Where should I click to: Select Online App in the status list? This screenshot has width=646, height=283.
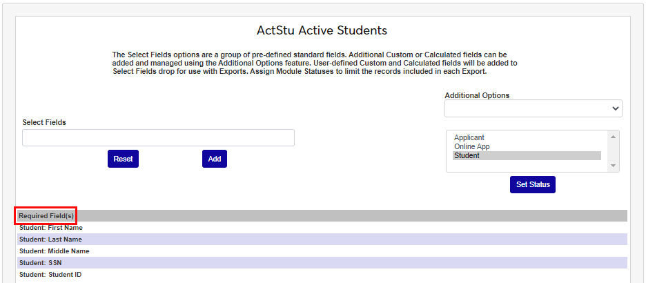click(x=473, y=146)
